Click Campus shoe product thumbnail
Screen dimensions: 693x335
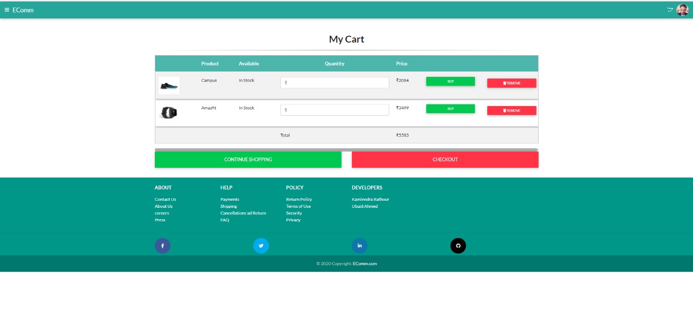click(x=169, y=86)
